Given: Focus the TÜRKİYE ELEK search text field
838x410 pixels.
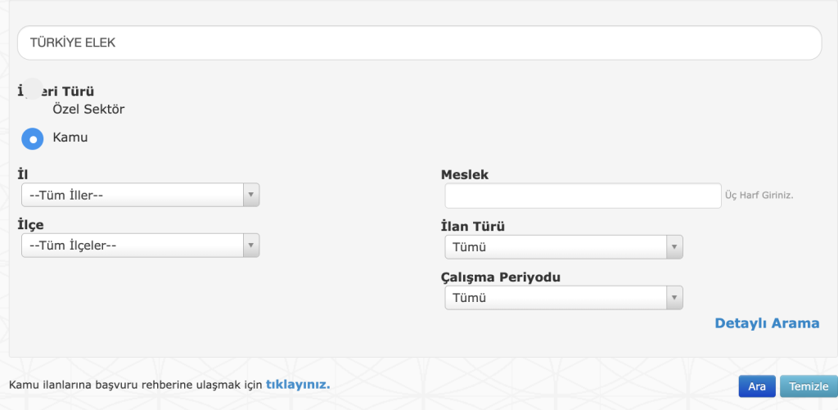Looking at the screenshot, I should (420, 43).
